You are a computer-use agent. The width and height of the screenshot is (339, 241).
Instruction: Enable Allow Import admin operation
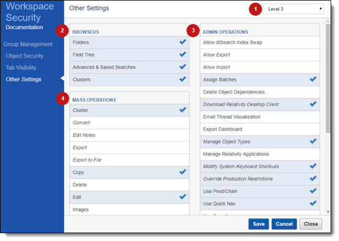click(x=260, y=67)
